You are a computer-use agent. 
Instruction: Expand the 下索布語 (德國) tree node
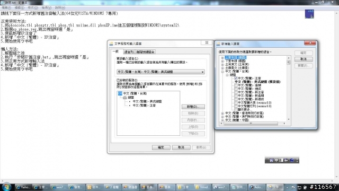pos(222,61)
